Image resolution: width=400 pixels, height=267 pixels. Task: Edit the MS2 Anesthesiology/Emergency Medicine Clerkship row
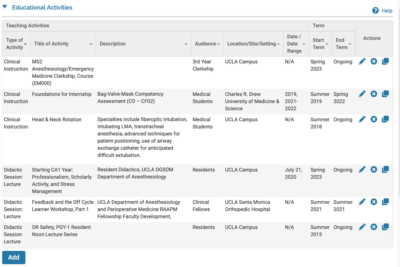[x=362, y=61]
